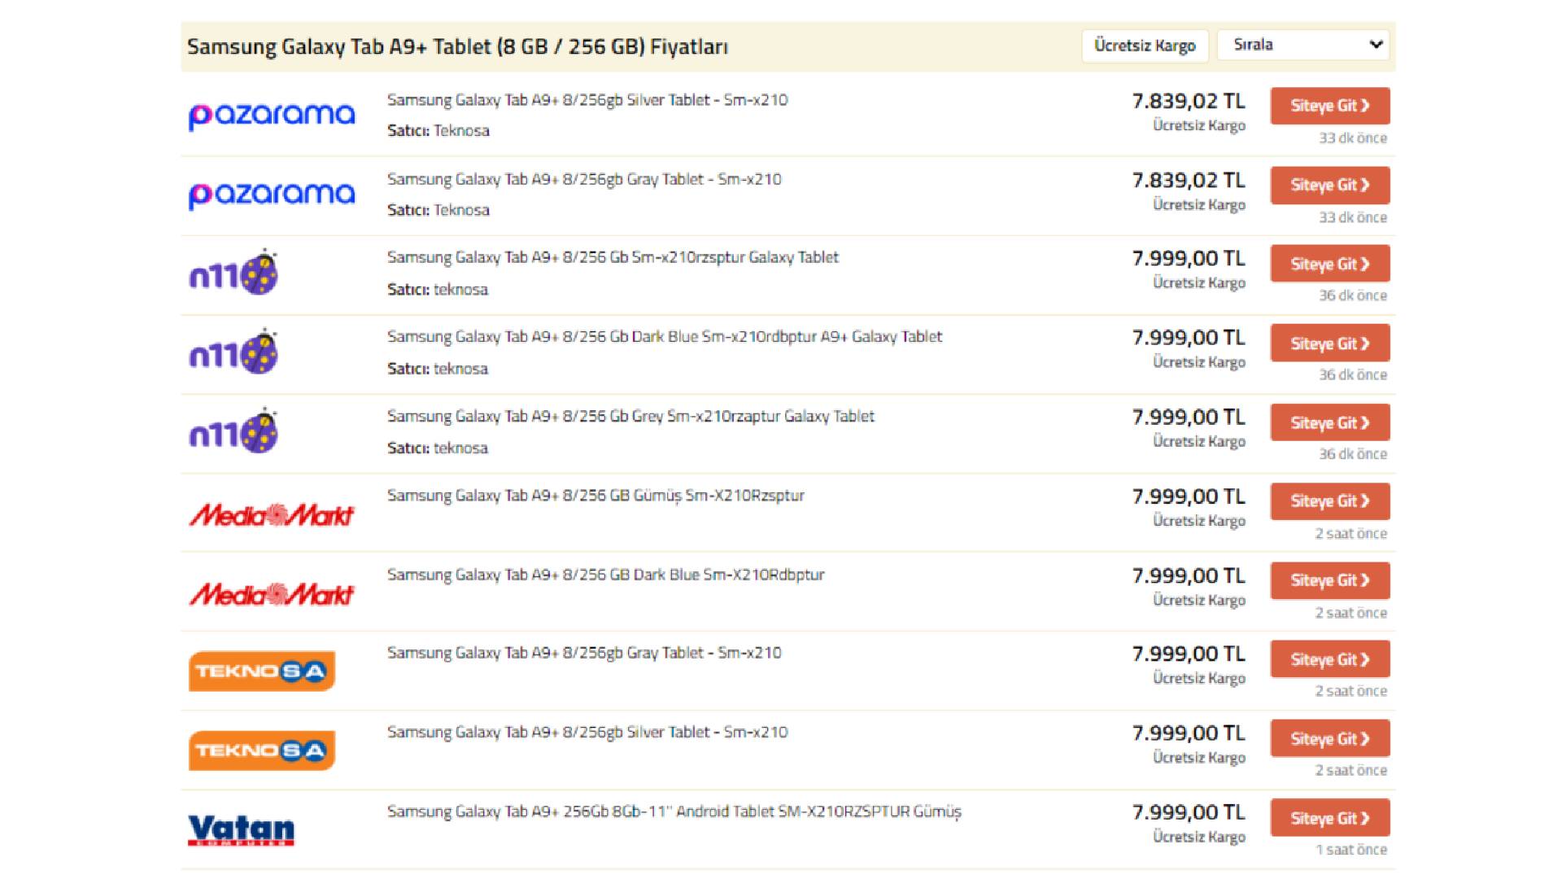Click '33 dk önce' timestamp on Pazarama Silver row
The width and height of the screenshot is (1562, 879).
(x=1353, y=138)
